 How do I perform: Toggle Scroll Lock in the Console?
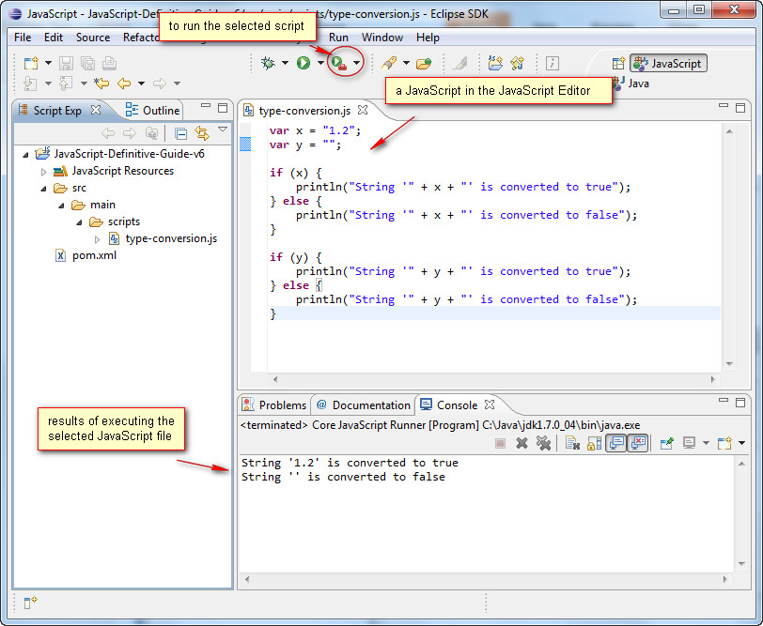click(x=592, y=442)
